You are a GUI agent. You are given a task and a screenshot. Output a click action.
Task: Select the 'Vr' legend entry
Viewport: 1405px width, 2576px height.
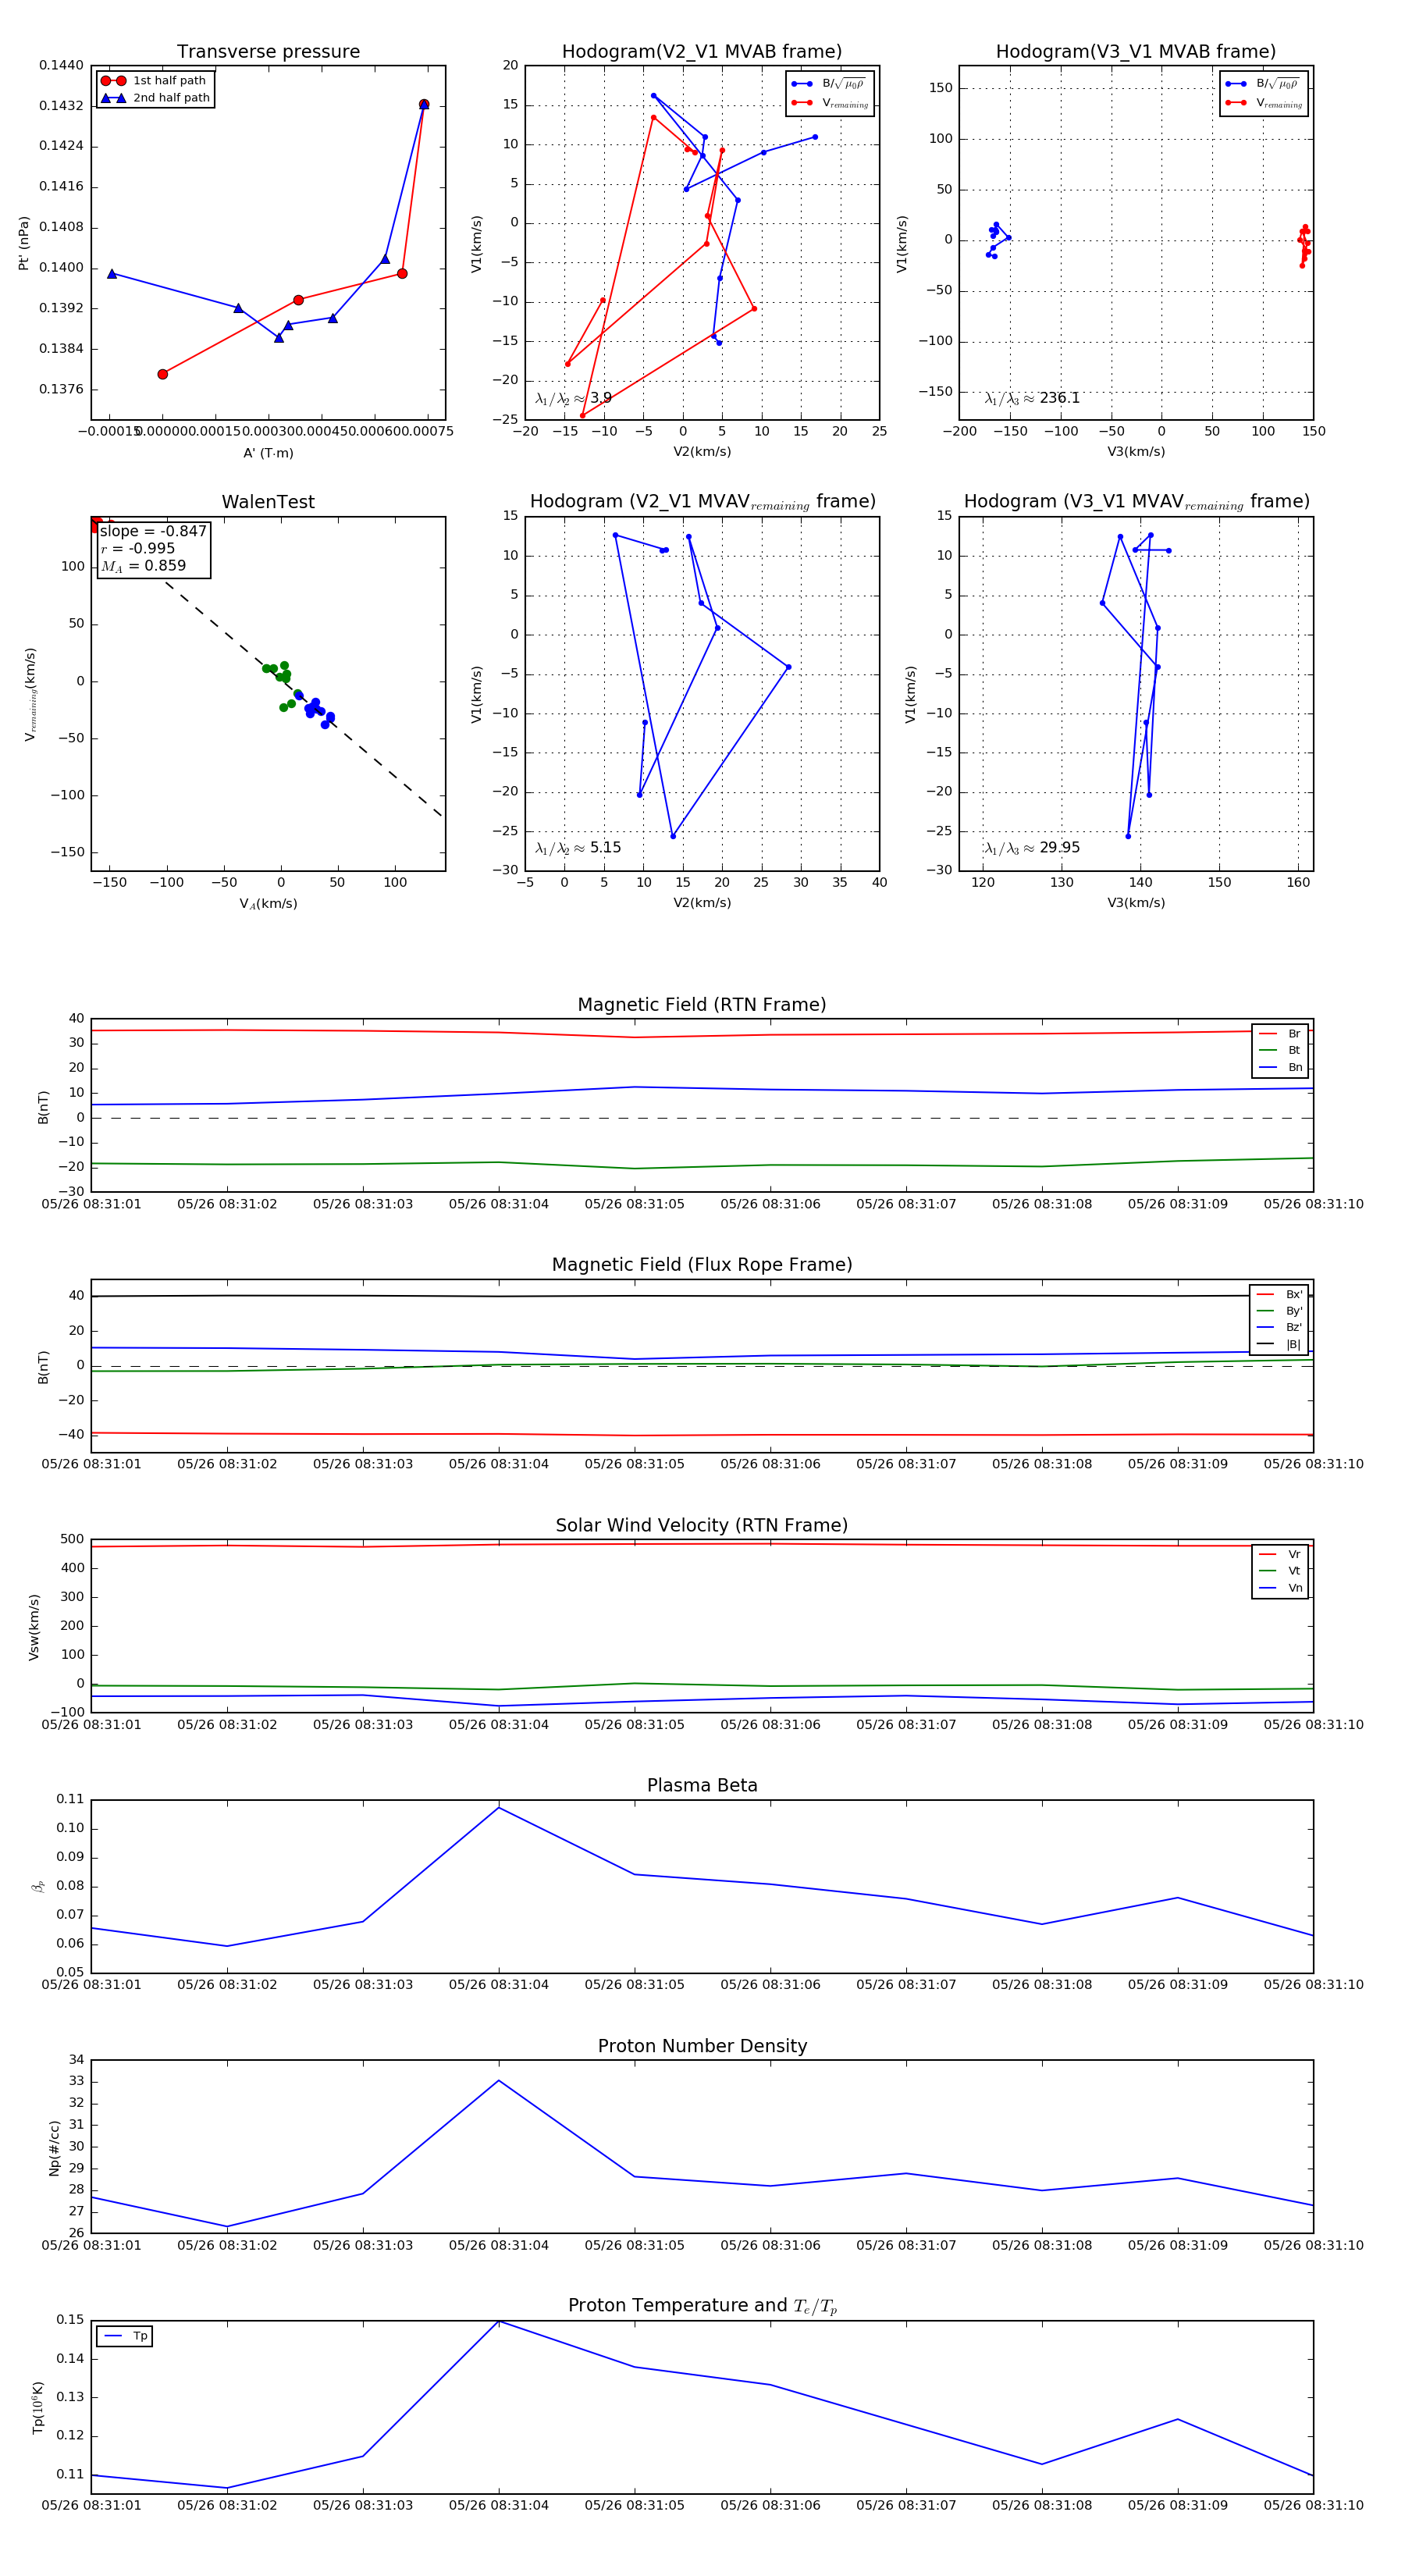[1280, 1554]
